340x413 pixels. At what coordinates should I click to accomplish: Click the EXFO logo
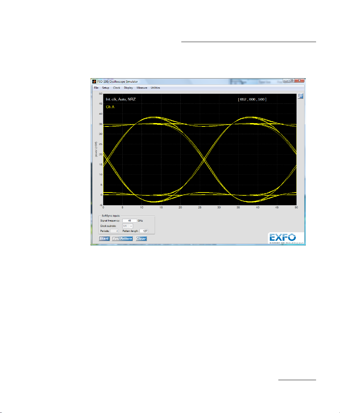pyautogui.click(x=286, y=238)
